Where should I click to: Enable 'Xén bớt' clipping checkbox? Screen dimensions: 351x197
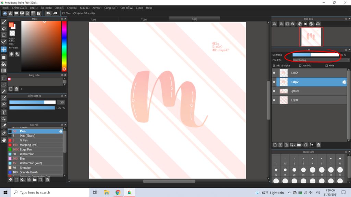pyautogui.click(x=300, y=66)
